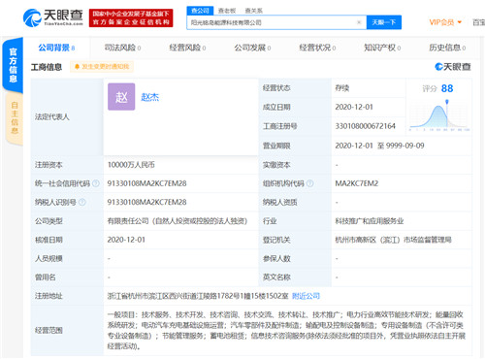Select the 查老板 search tab
Image resolution: width=485 pixels, height=359 pixels.
pyautogui.click(x=227, y=11)
